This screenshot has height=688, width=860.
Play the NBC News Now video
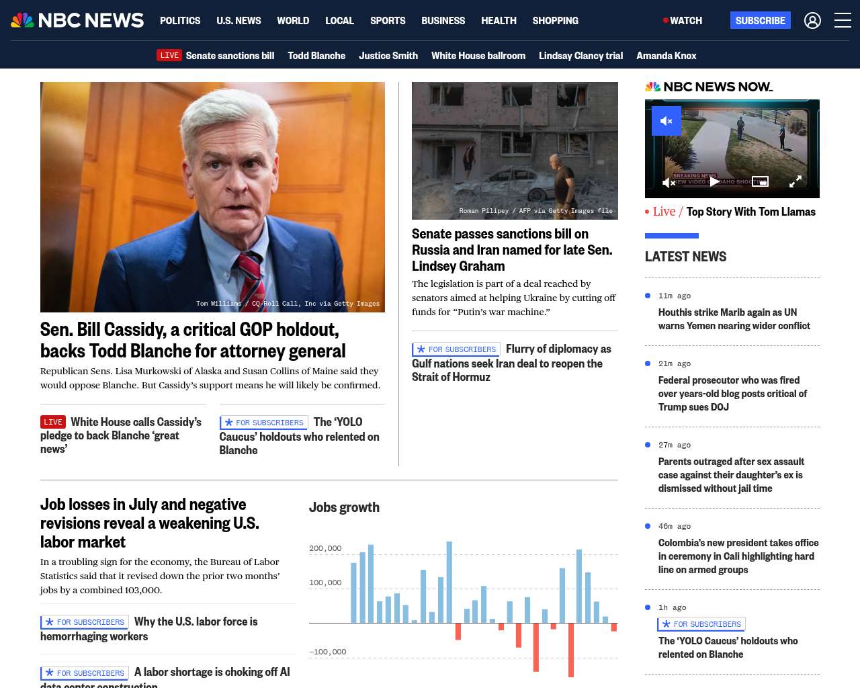[x=714, y=181]
